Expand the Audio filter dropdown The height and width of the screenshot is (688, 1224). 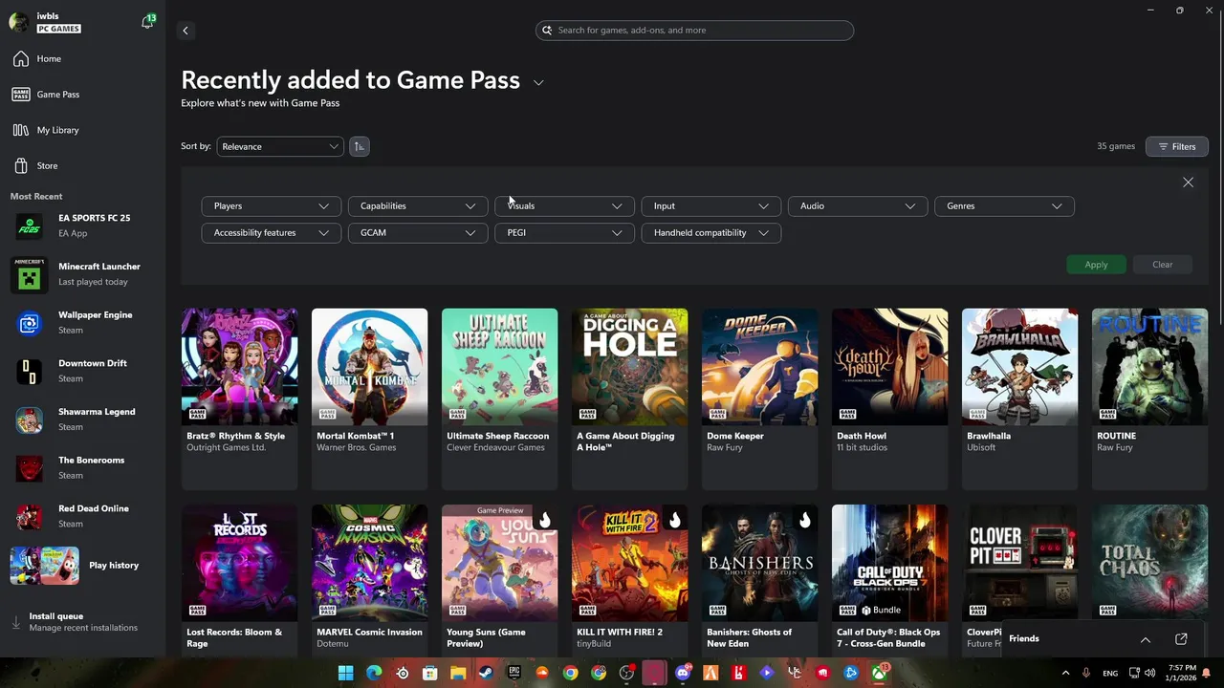857,206
